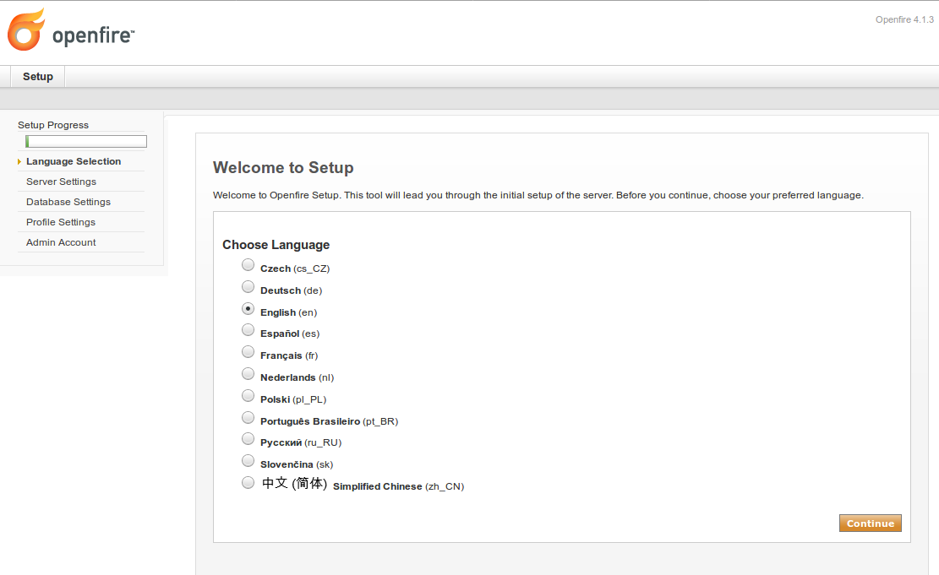The height and width of the screenshot is (575, 939).
Task: Select the Slovenčina (sk) radio button
Action: coord(248,461)
